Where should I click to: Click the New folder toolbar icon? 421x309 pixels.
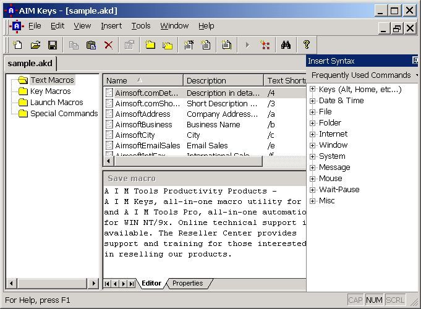tap(150, 45)
